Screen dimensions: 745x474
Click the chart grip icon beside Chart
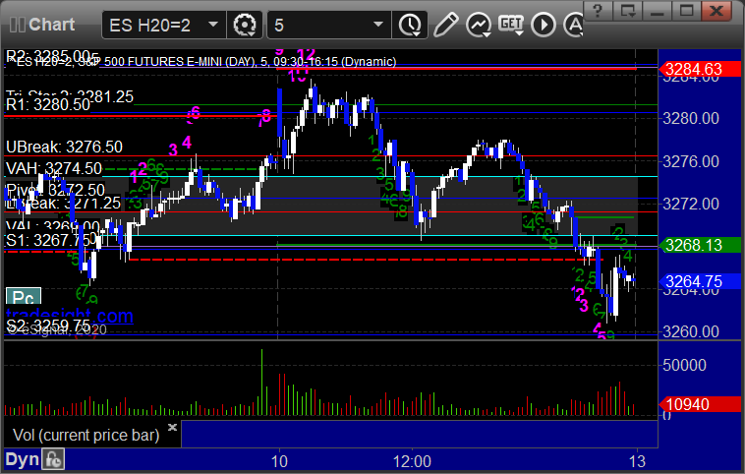[17, 25]
